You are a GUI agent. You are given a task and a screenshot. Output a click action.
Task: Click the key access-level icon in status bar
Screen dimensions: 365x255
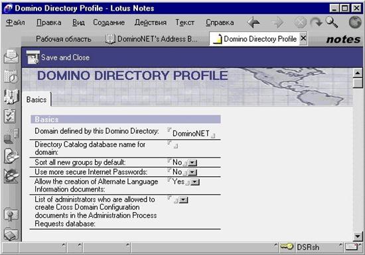click(x=286, y=246)
